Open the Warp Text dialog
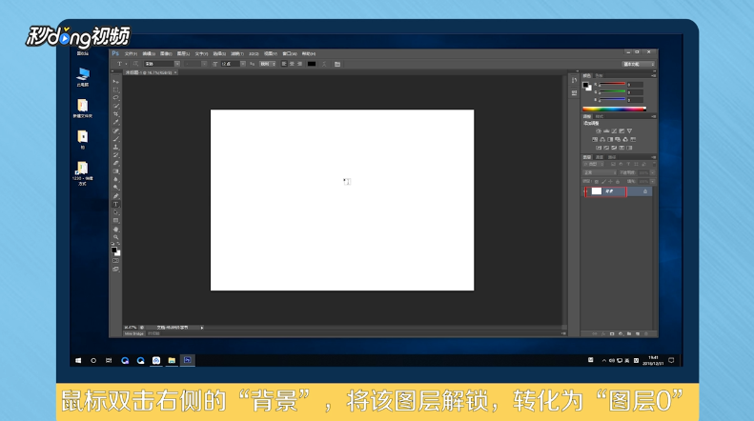Screen dimensions: 754x421 tap(324, 64)
